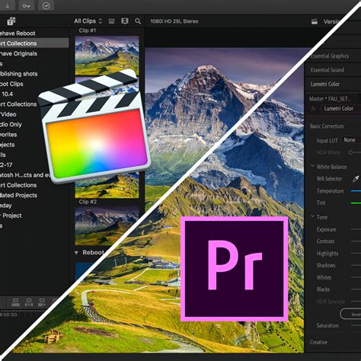Click the HDR White slider knob
361x361 pixels.
[350, 152]
